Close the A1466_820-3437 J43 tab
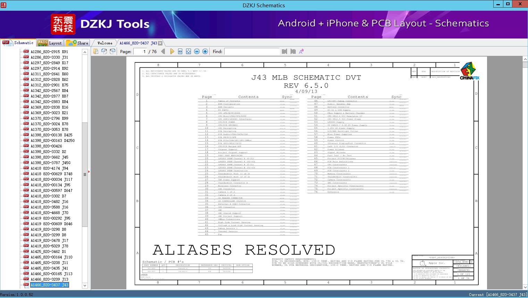Viewport: 528px width, 298px height. coord(160,43)
